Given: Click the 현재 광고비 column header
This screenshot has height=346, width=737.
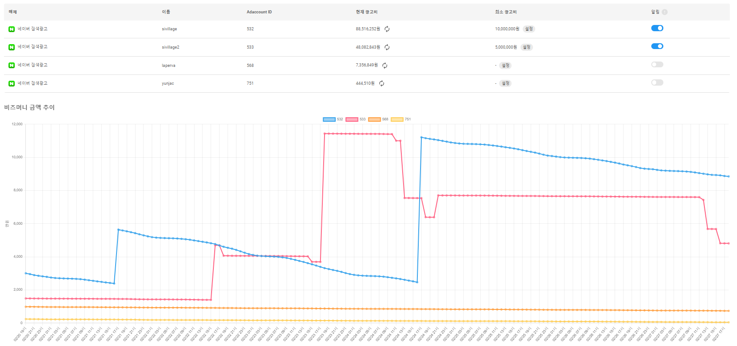Looking at the screenshot, I should coord(366,12).
